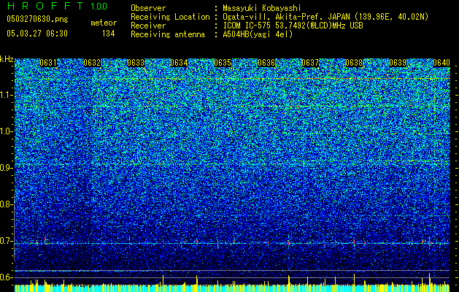Click the 0.7 frequency axis label

pos(5,241)
